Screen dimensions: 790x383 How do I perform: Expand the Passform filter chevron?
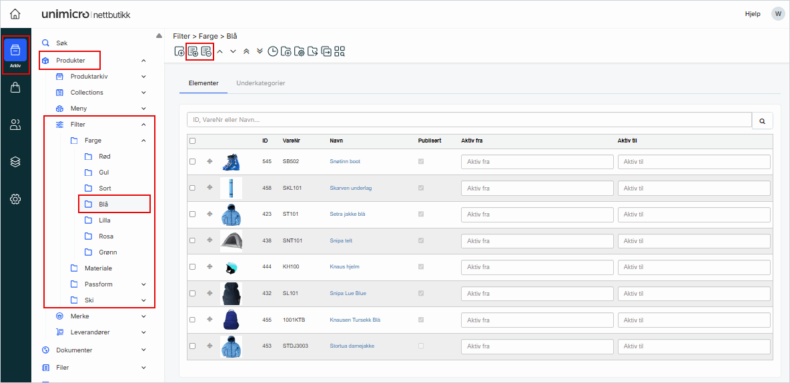(143, 284)
